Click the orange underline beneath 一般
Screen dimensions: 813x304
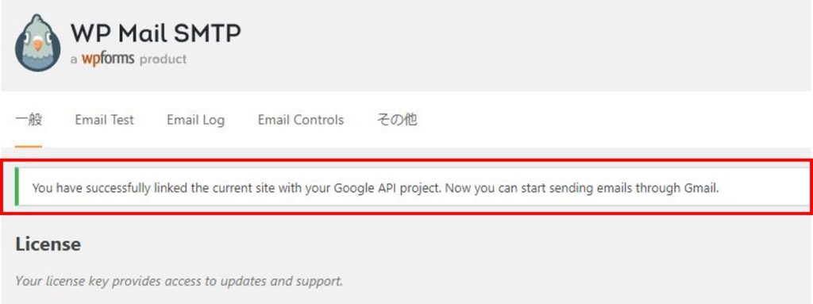click(29, 146)
